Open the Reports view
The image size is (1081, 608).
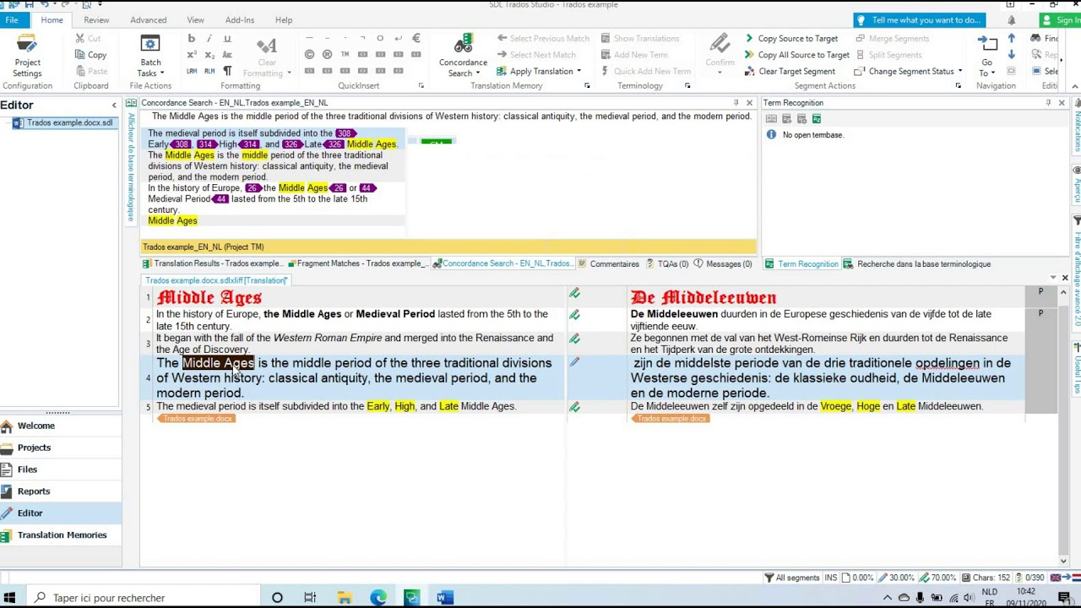point(61,491)
